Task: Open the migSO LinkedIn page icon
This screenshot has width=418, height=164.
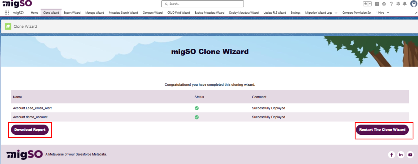Action: pos(401,154)
